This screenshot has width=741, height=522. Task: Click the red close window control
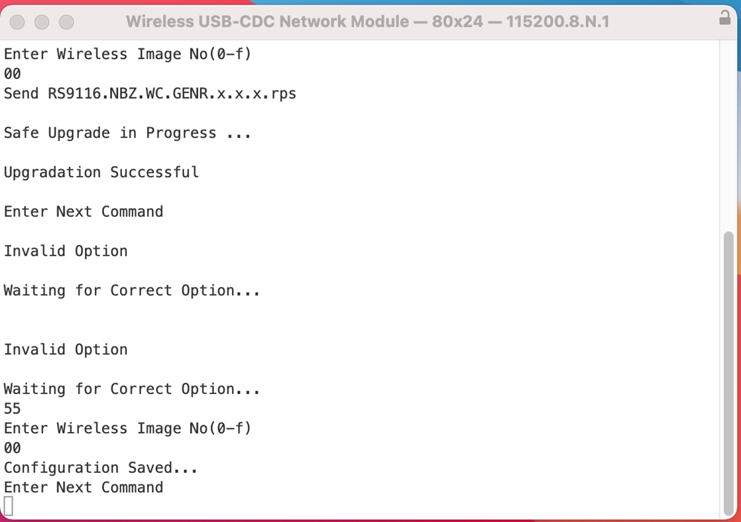pos(17,22)
